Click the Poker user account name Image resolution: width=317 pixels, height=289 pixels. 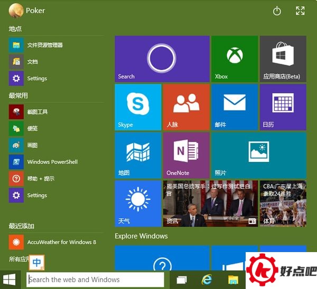point(35,11)
